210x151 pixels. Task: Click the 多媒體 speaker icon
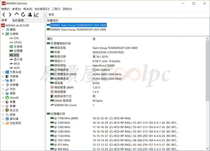7,85
